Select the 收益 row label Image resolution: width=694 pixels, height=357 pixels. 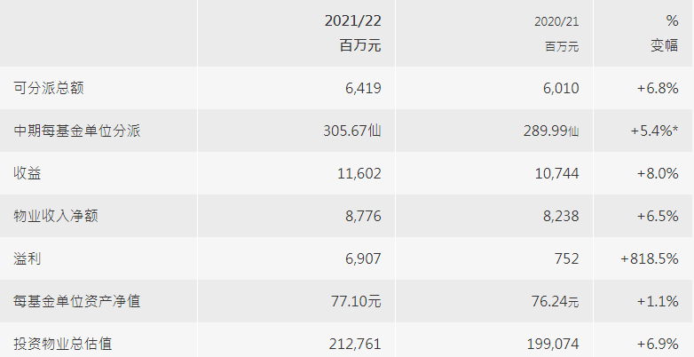coord(28,173)
